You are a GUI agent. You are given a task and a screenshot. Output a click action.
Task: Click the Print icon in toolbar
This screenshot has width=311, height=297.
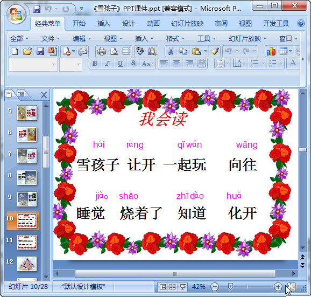tap(102, 51)
